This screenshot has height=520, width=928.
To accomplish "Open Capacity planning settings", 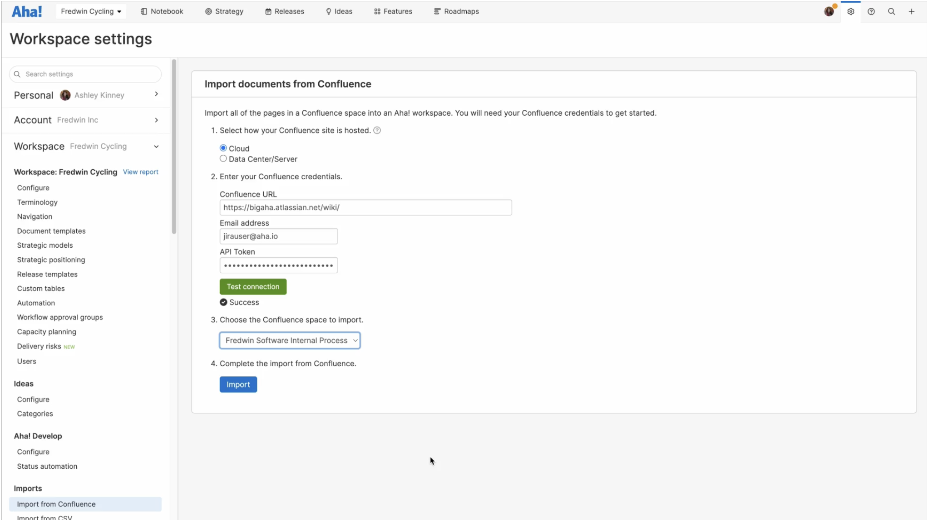I will (47, 332).
